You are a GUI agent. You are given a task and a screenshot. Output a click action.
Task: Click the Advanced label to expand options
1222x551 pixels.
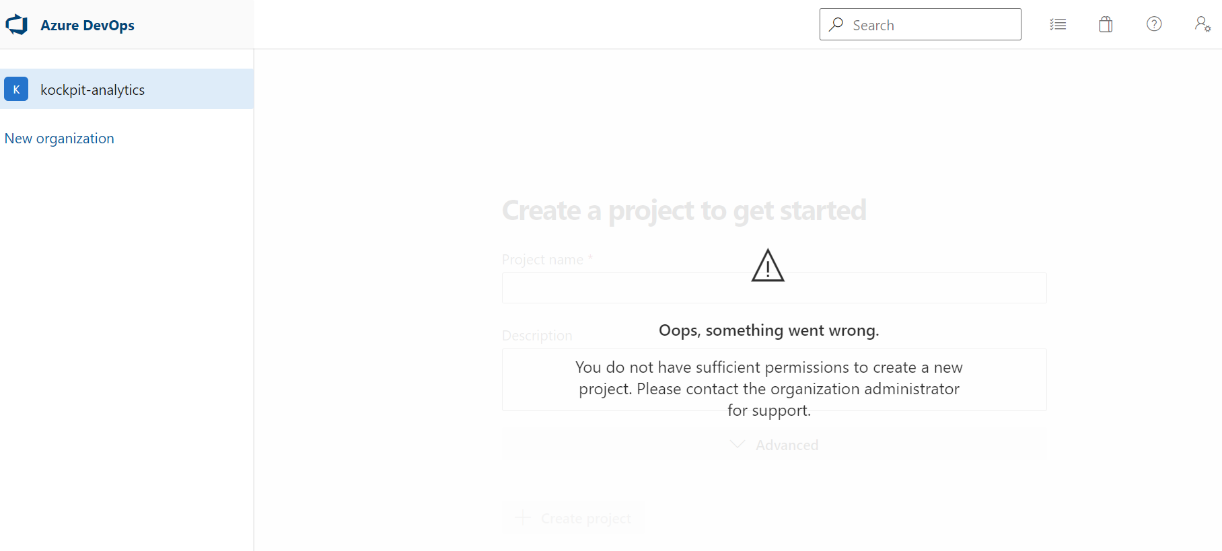(x=787, y=445)
